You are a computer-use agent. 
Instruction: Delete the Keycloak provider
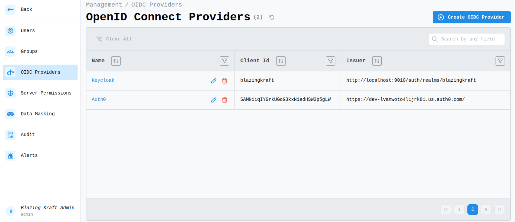pos(225,81)
